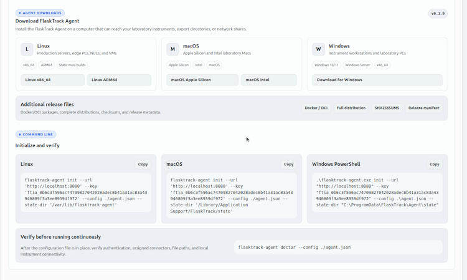The height and width of the screenshot is (280, 467).
Task: Click 'Download FlaskTrack Agent' heading
Action: [x=47, y=21]
